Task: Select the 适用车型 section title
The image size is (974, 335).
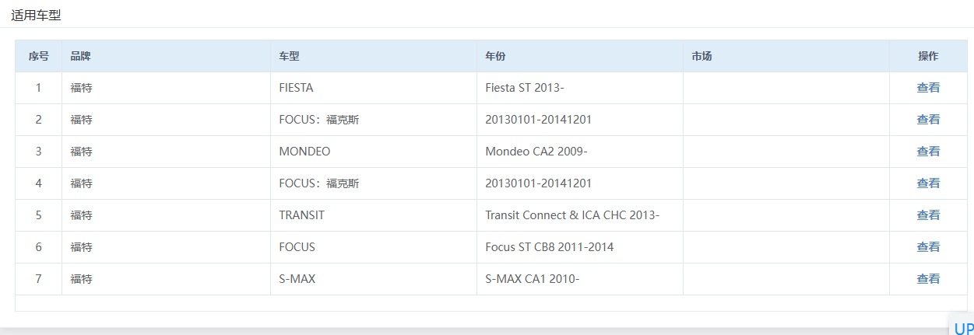Action: (36, 15)
